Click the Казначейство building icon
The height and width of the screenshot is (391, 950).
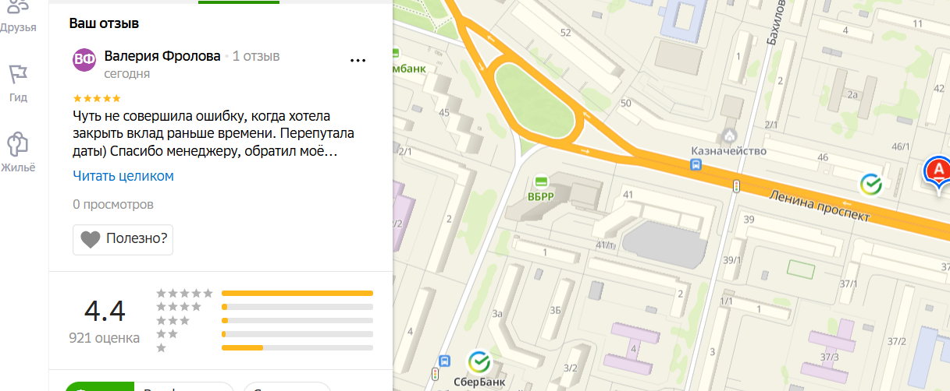click(x=730, y=136)
